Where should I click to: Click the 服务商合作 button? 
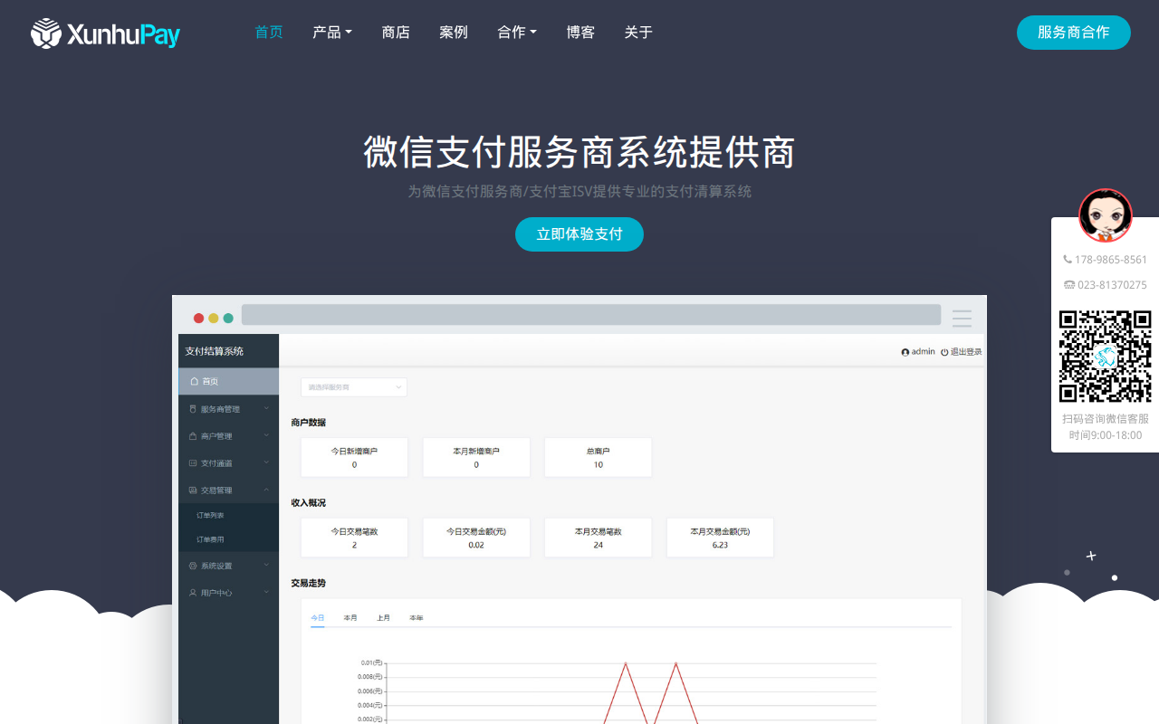1074,33
